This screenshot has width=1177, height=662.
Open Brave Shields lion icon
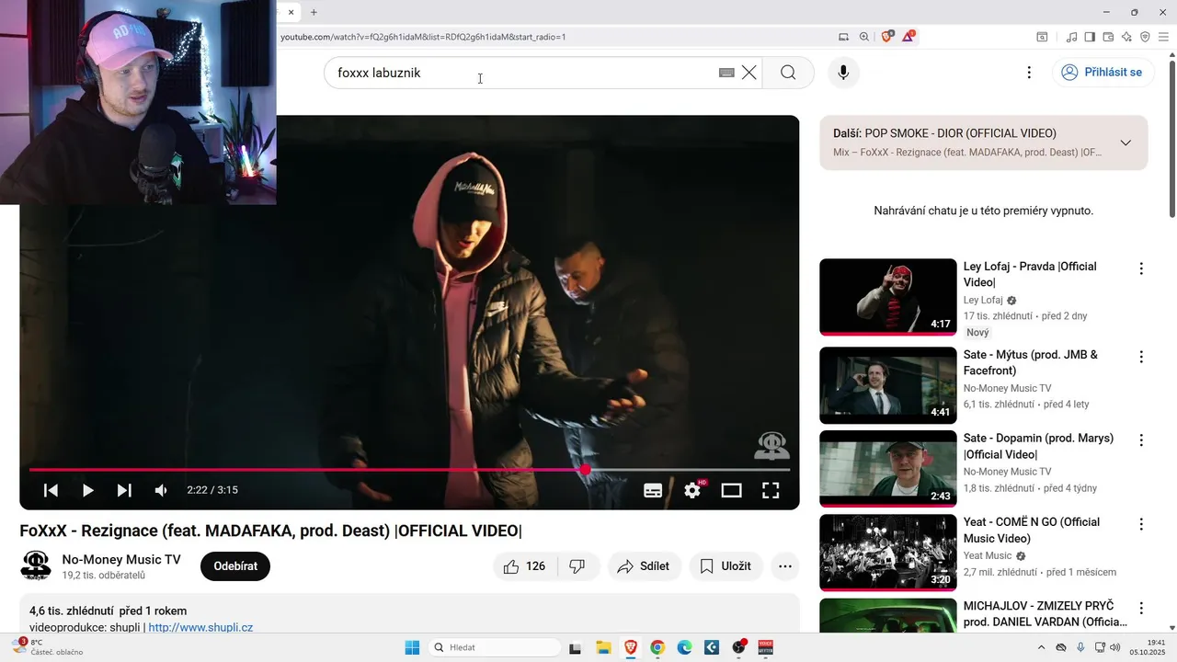(x=887, y=37)
